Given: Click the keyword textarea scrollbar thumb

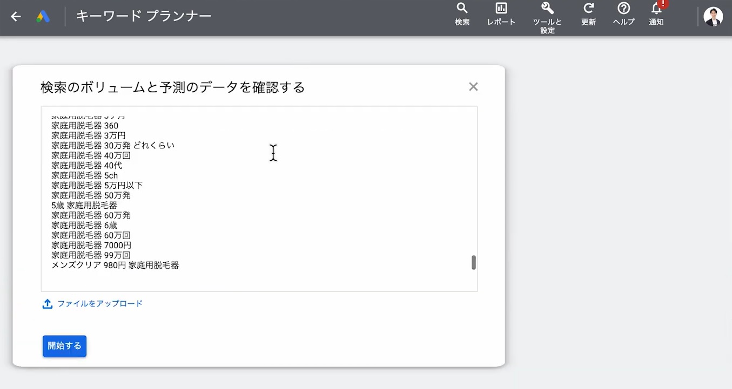Looking at the screenshot, I should pyautogui.click(x=474, y=262).
